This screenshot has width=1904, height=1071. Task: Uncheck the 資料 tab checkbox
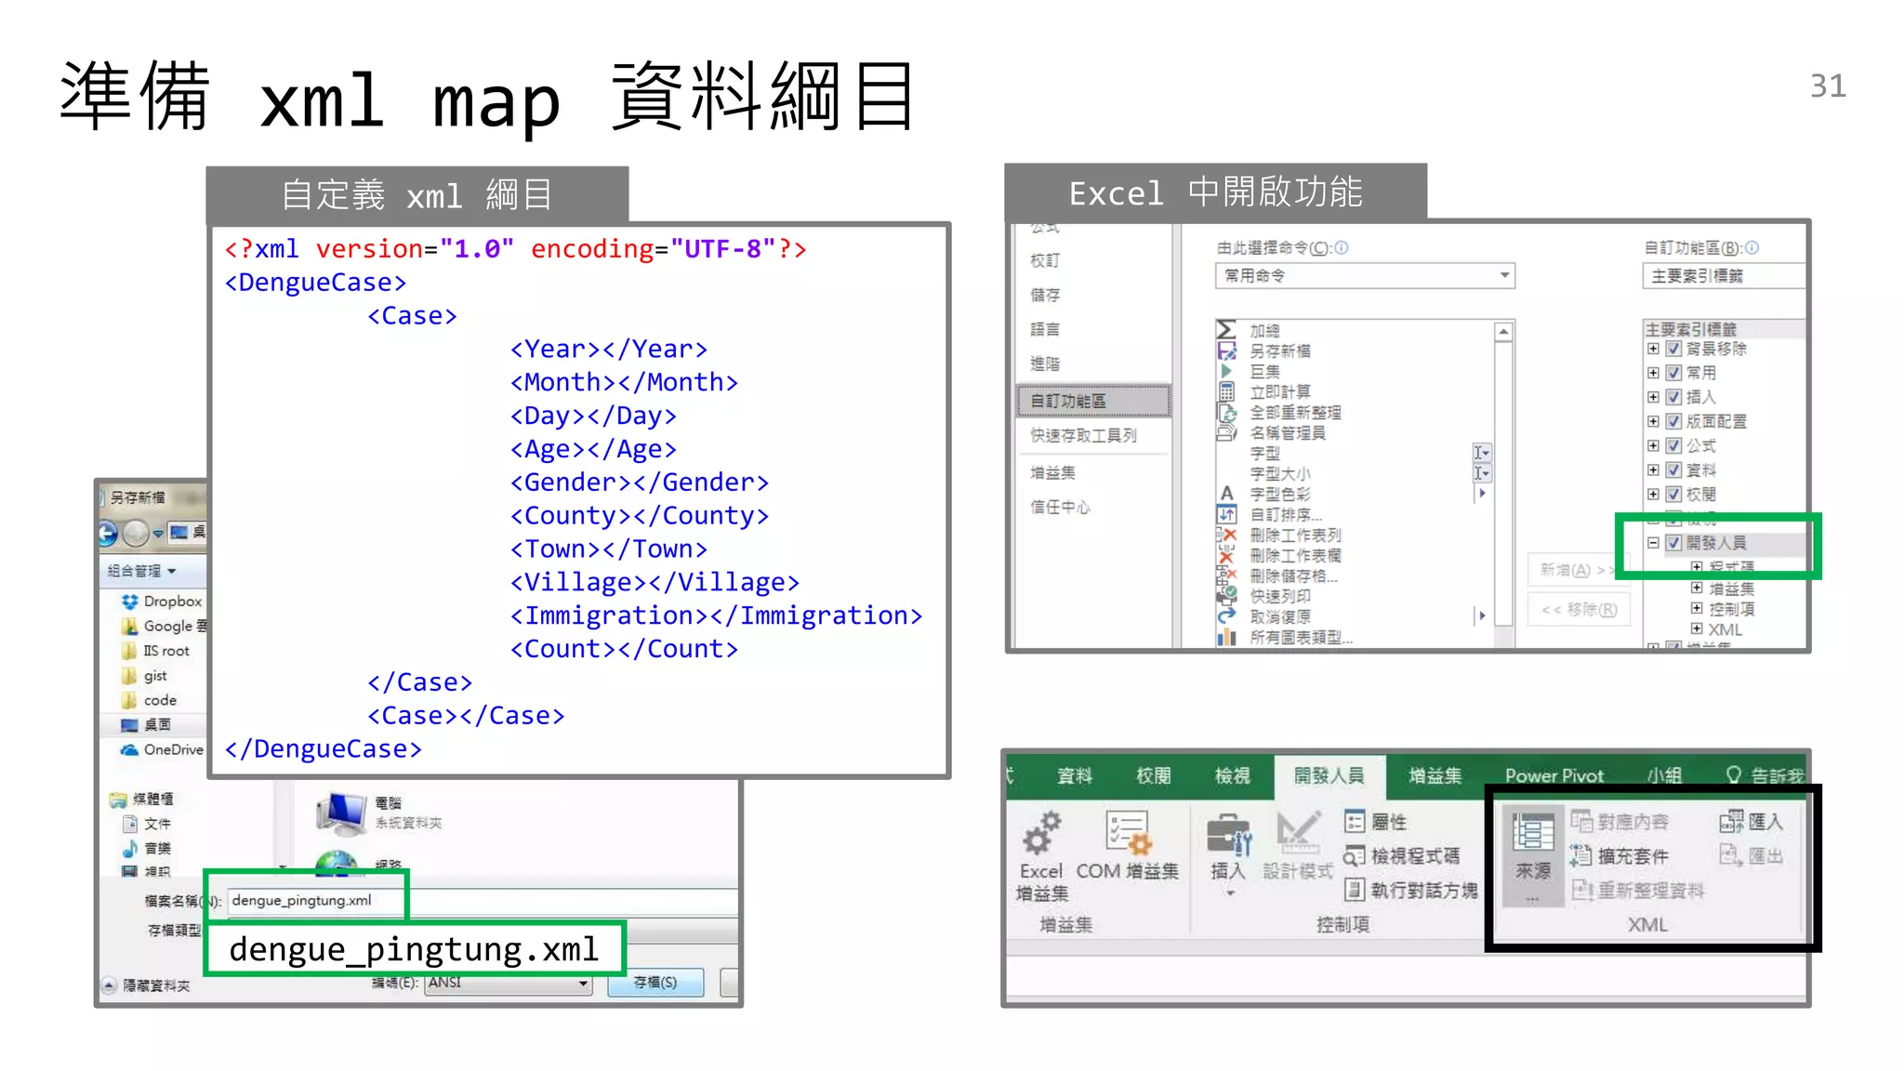click(1673, 469)
